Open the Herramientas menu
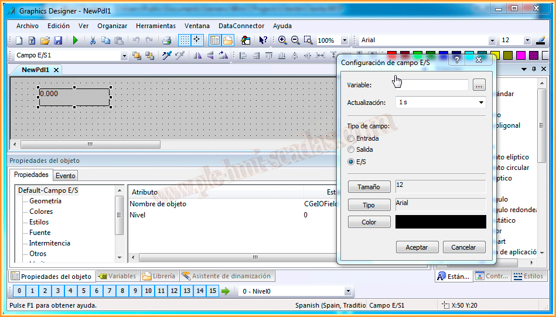Screen dimensions: 556x317 point(155,26)
